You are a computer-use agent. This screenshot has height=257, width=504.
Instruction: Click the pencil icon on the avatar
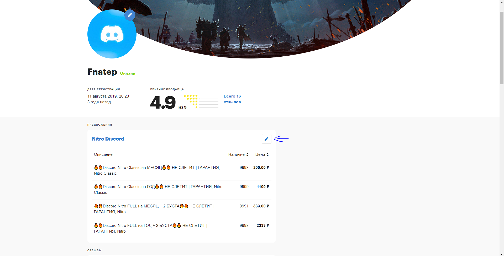130,15
